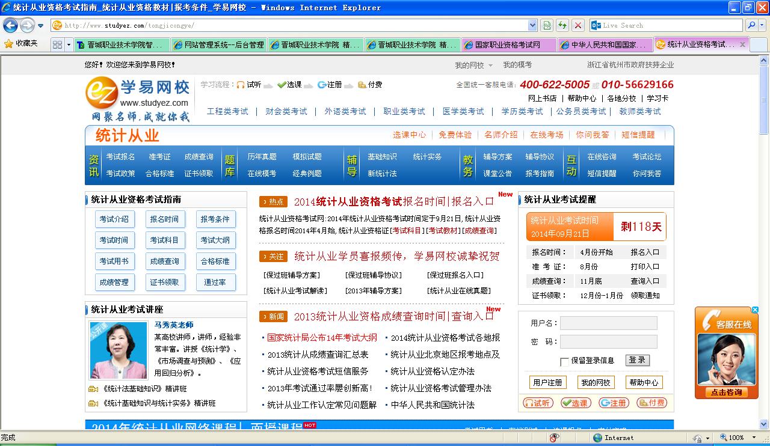Click the 注册 icon in 学习流程
The height and width of the screenshot is (446, 770).
(322, 85)
